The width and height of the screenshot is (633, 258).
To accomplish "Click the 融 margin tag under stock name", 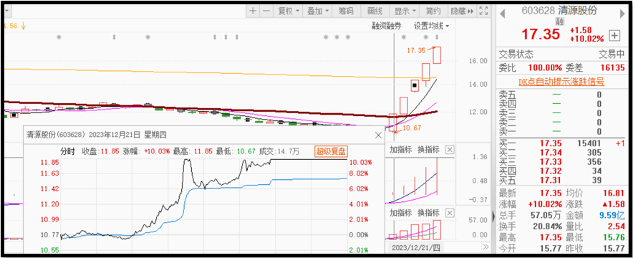I will (x=561, y=21).
